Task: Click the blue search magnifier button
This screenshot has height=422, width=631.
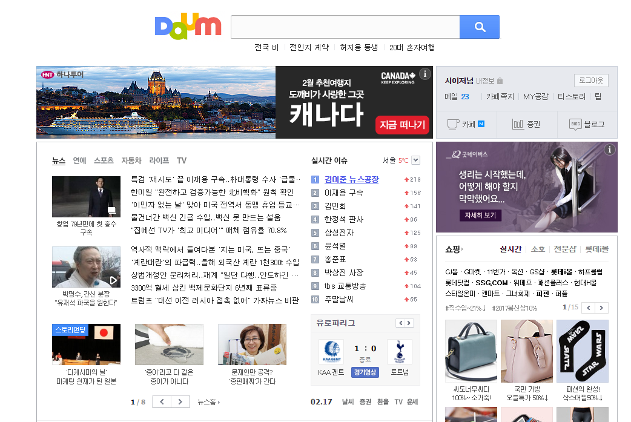Action: click(480, 27)
